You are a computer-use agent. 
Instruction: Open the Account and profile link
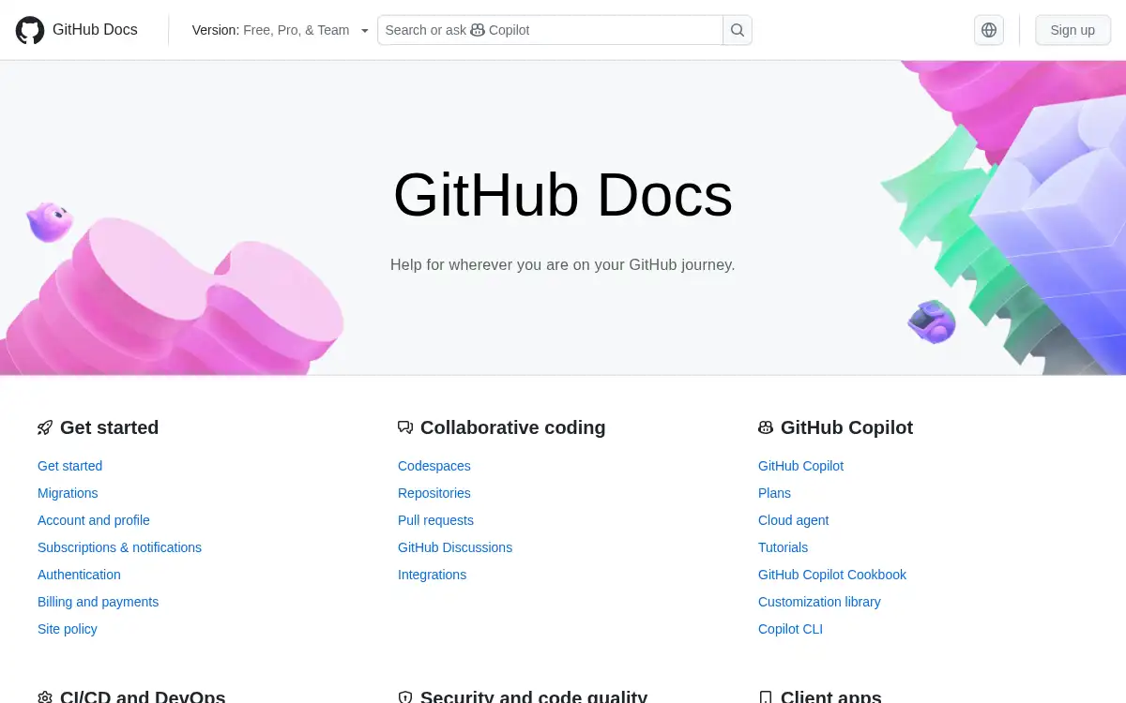pyautogui.click(x=94, y=520)
